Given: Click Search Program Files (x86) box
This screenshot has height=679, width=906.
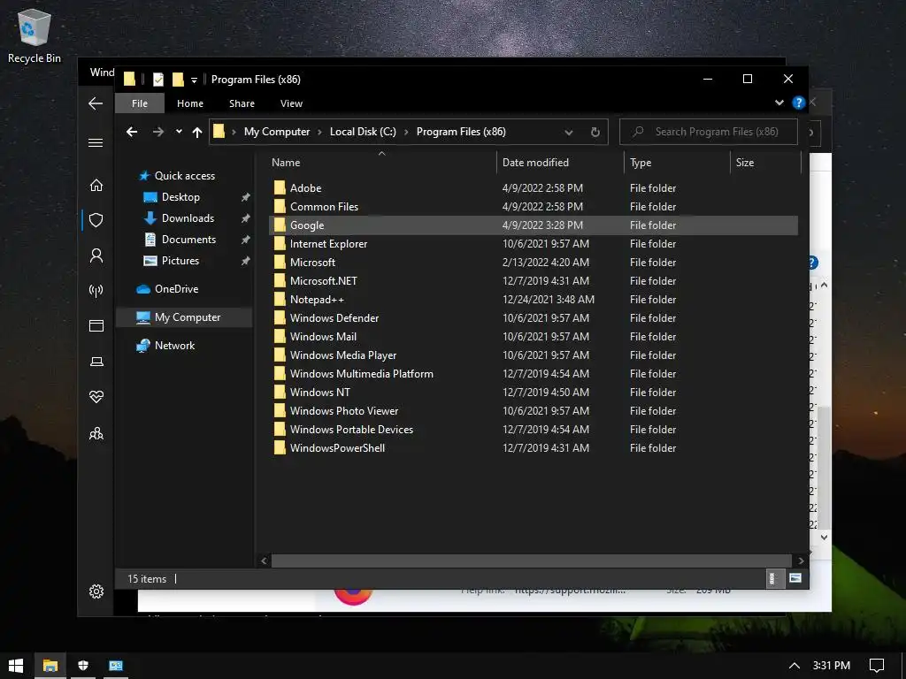Looking at the screenshot, I should [x=709, y=132].
